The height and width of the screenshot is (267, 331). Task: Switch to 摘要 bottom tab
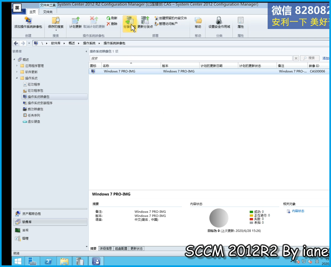[93, 248]
